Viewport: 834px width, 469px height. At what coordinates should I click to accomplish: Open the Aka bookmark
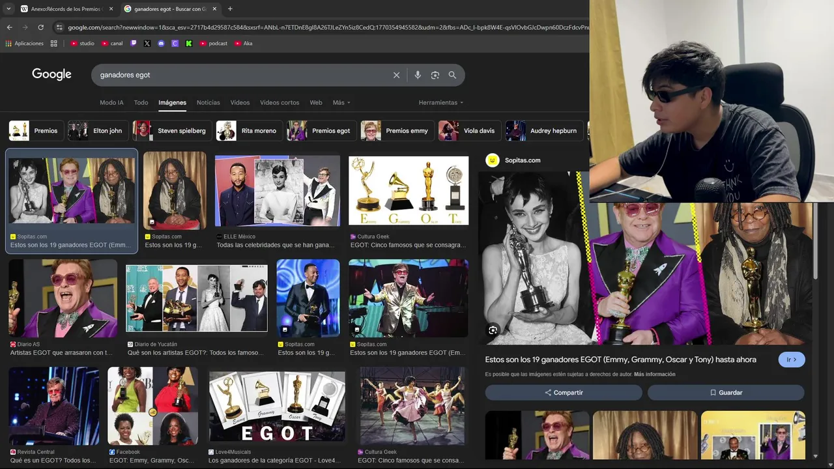243,44
